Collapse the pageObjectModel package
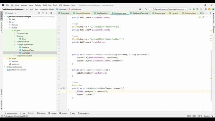 15,44
